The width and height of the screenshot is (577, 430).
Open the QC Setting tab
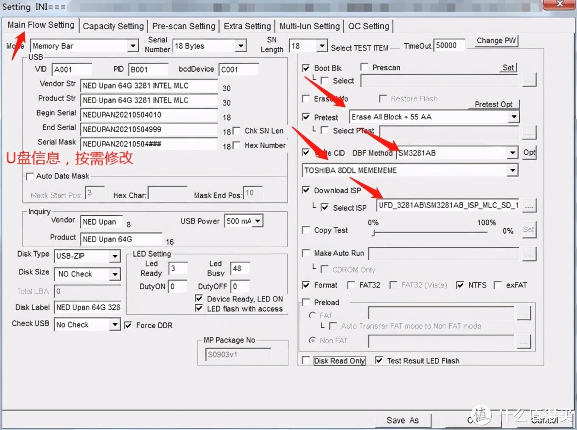pos(369,26)
